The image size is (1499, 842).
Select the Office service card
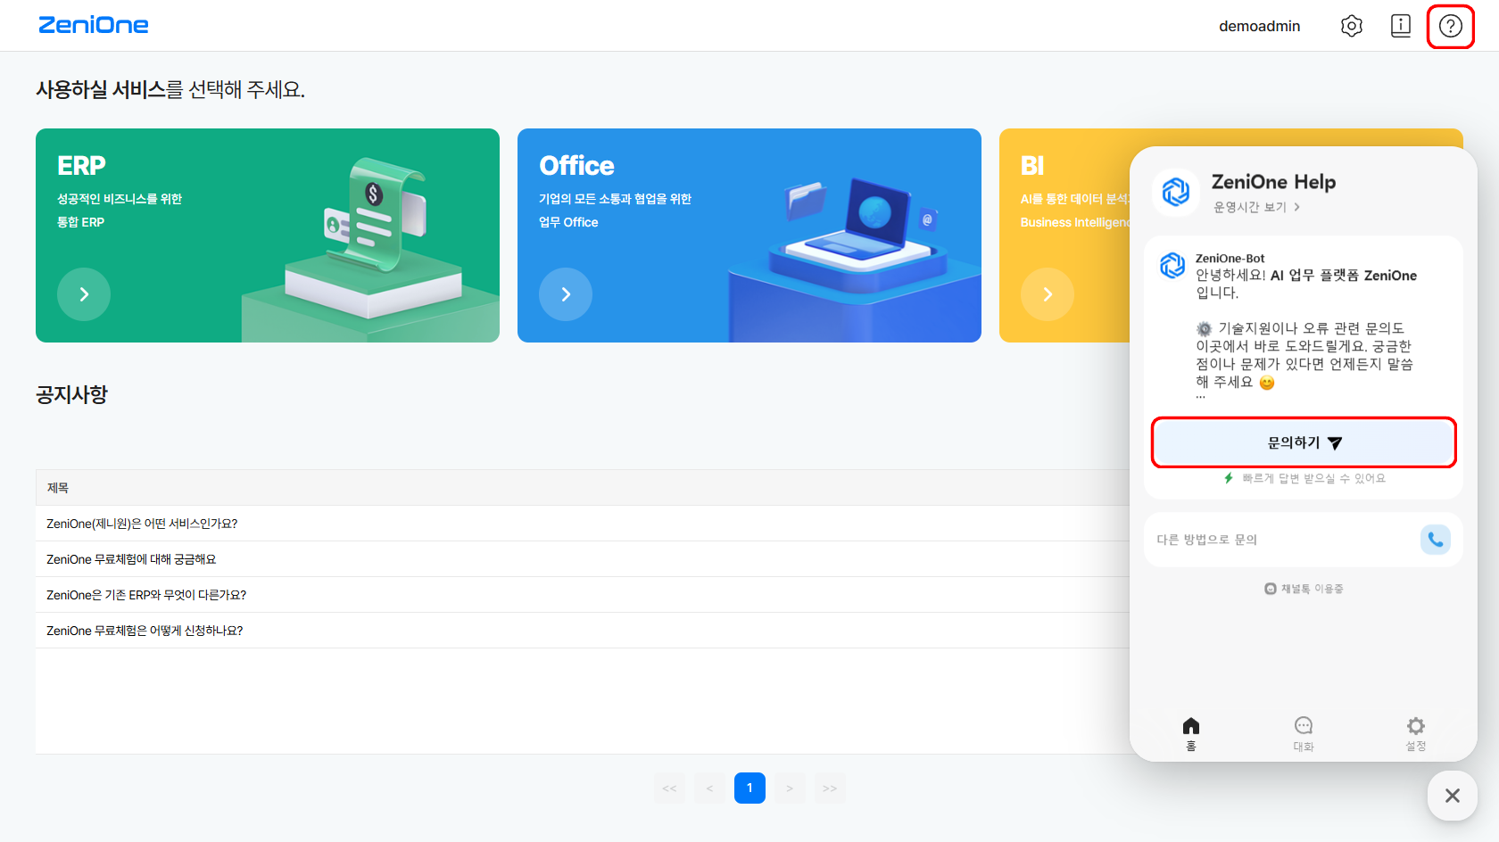(749, 235)
